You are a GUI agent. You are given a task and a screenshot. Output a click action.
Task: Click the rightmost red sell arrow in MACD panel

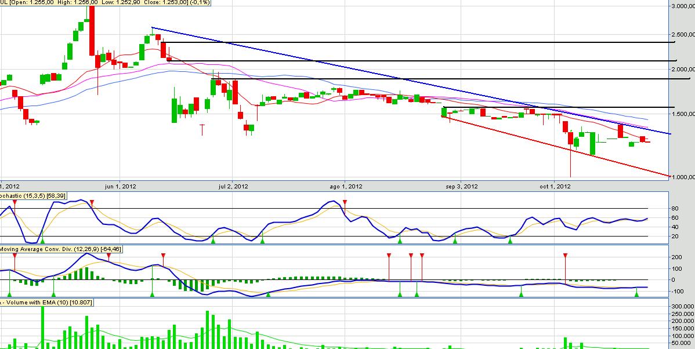pyautogui.click(x=565, y=255)
